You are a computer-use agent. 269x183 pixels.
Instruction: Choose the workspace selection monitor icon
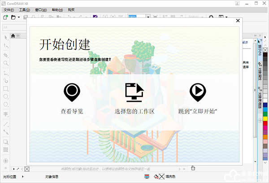click(134, 92)
